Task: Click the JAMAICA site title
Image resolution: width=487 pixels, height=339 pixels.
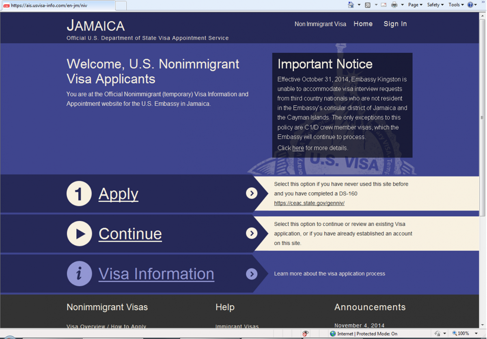Action: pyautogui.click(x=96, y=26)
